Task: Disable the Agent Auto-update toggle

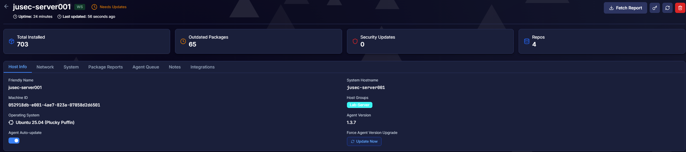Action: 14,141
